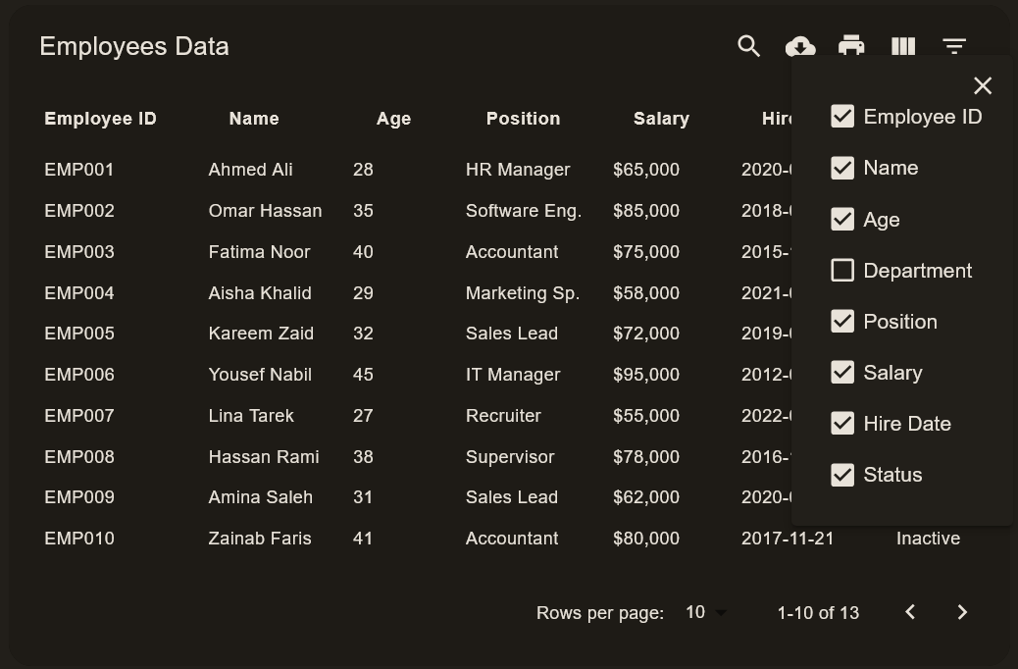The width and height of the screenshot is (1018, 669).
Task: Untick the Hire Date column checkbox
Action: pos(842,424)
